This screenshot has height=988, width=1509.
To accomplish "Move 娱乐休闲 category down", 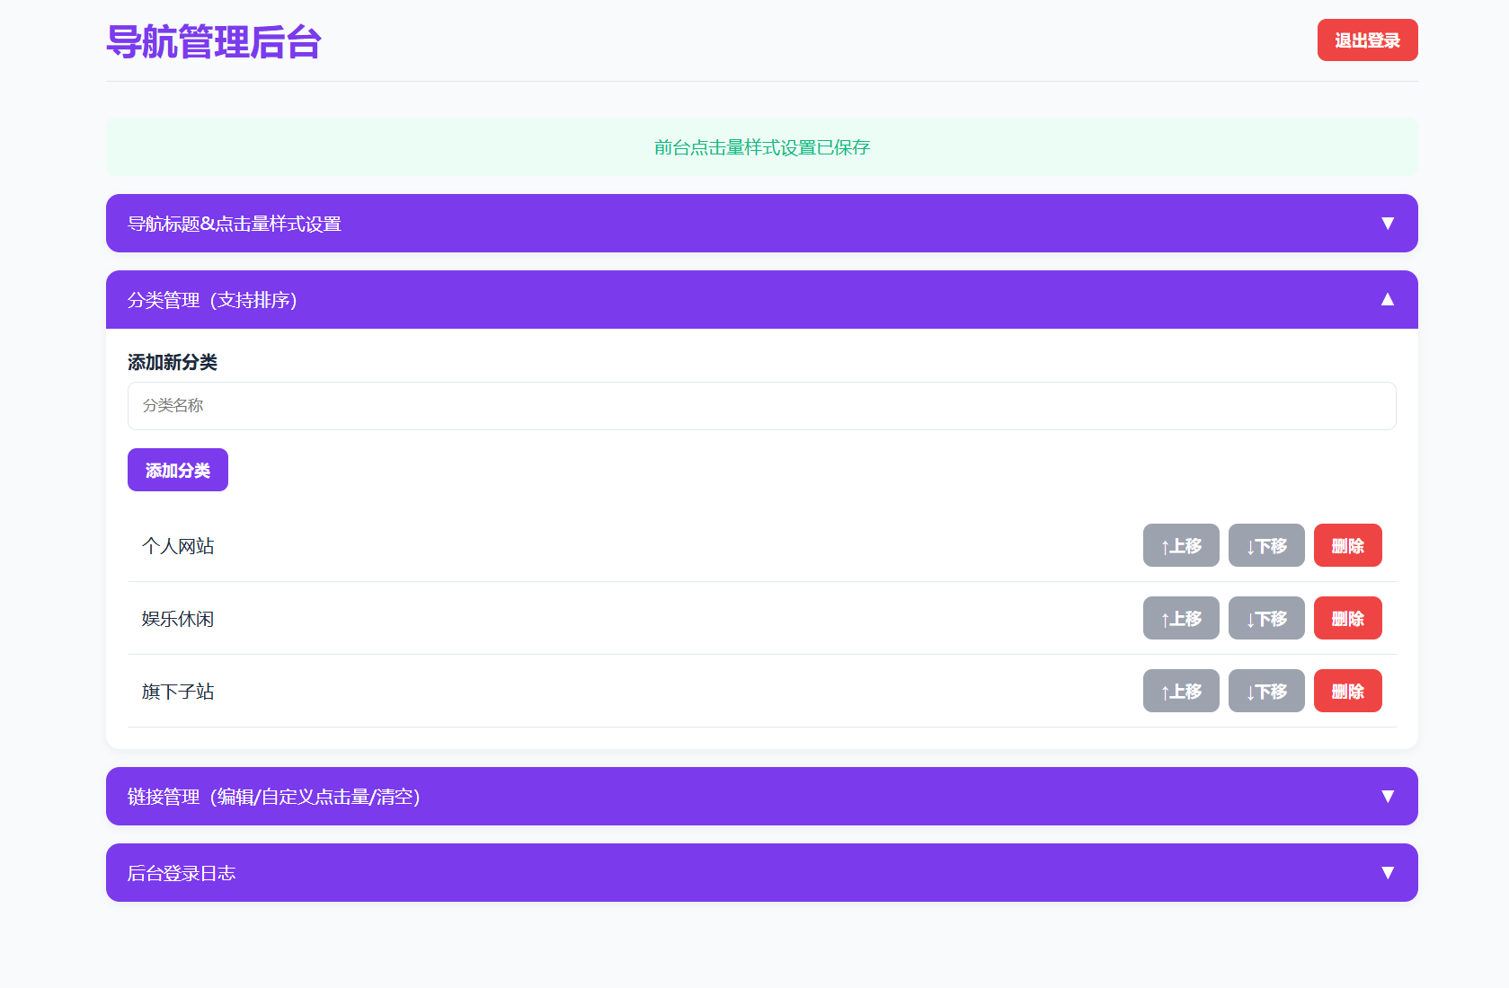I will 1265,618.
